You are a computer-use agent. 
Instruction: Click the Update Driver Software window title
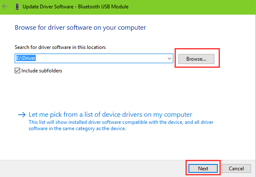[x=76, y=7]
